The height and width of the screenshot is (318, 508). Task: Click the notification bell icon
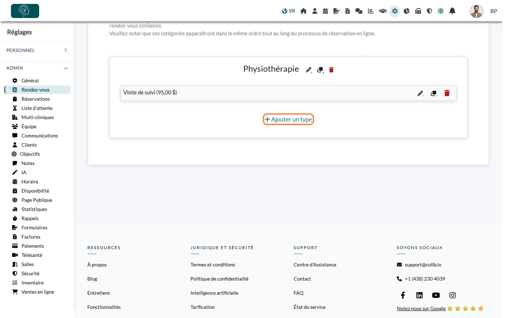pyautogui.click(x=452, y=11)
